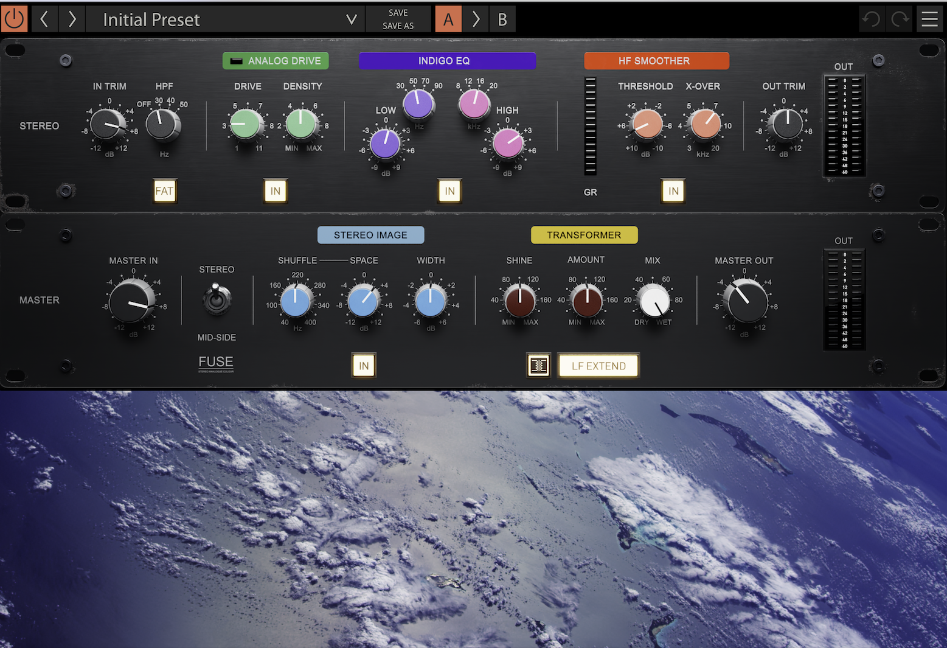Click the Save button
947x648 pixels.
[398, 12]
